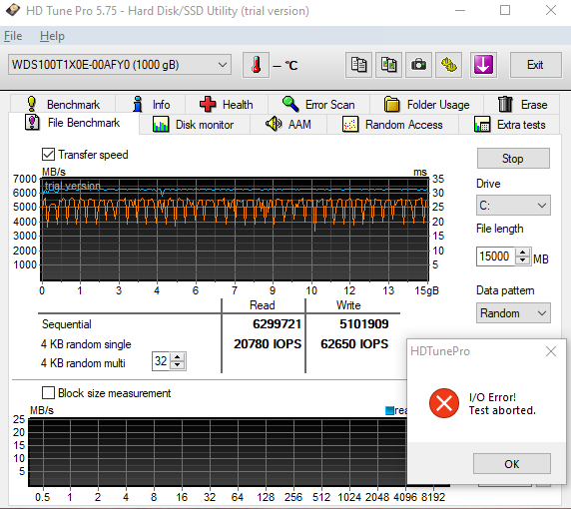The width and height of the screenshot is (571, 509).
Task: Click OK in the I/O Error dialog
Action: tap(512, 464)
